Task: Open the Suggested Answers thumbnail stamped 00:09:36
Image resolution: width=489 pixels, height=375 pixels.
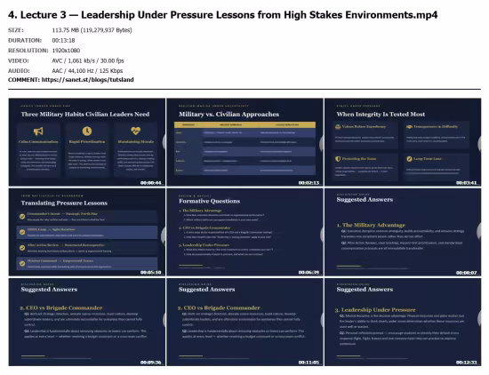Action: click(87, 322)
